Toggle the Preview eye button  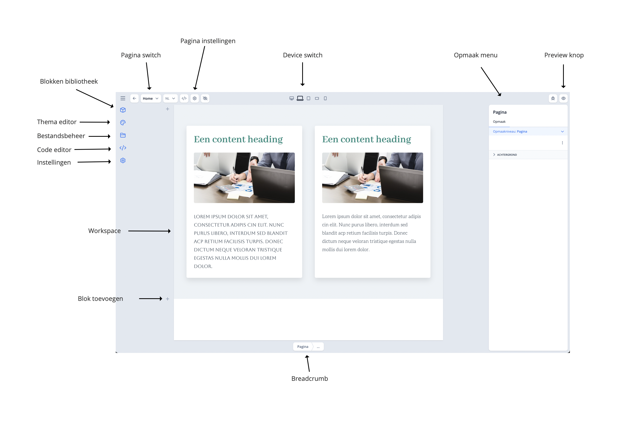point(563,98)
